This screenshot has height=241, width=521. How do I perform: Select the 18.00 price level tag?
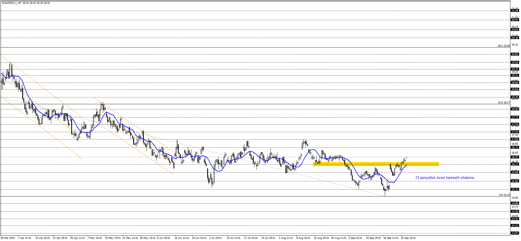[x=515, y=109]
